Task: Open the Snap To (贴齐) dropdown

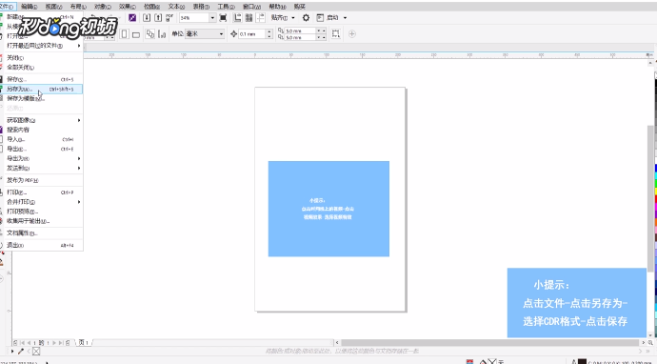Action: tap(283, 17)
